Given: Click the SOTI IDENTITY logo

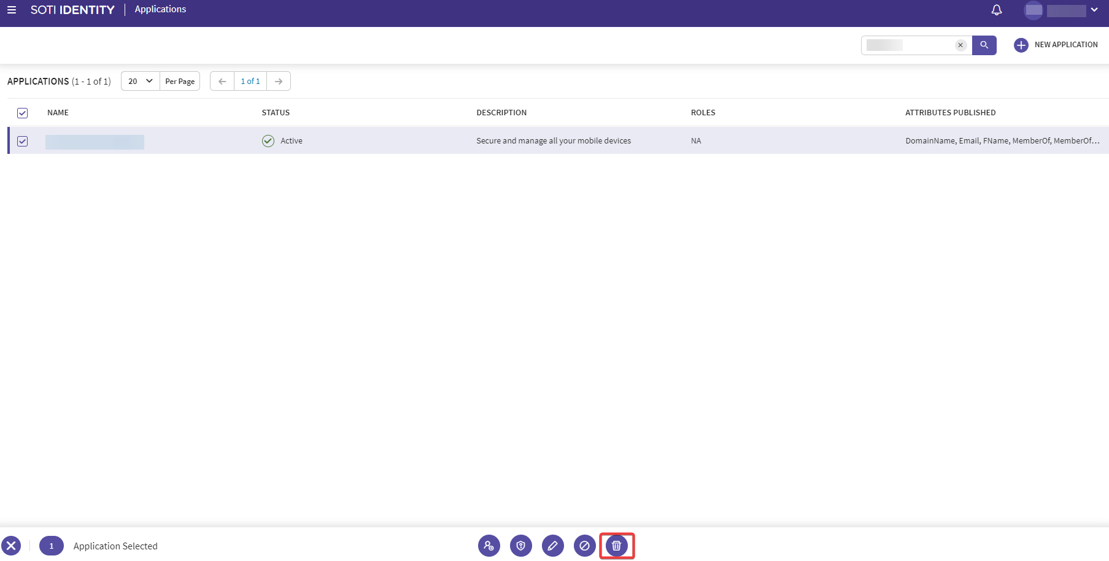Looking at the screenshot, I should [x=72, y=9].
